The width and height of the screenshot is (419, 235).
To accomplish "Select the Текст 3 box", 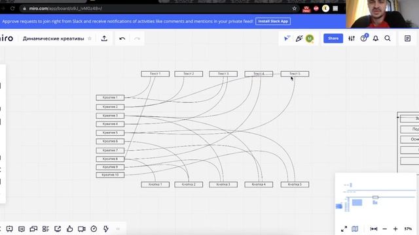I will click(223, 74).
